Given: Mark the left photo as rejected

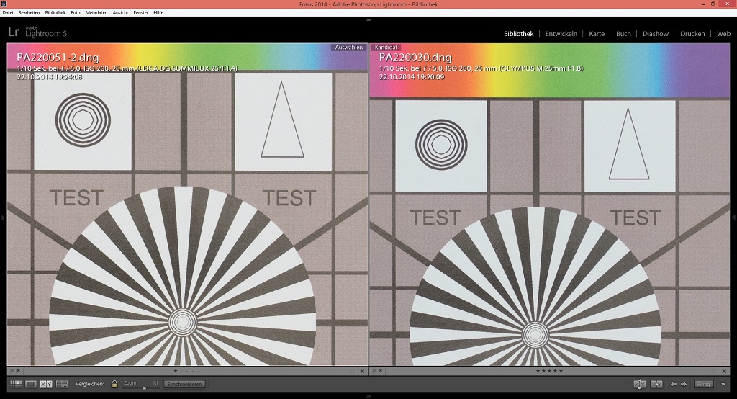Looking at the screenshot, I should coord(18,371).
